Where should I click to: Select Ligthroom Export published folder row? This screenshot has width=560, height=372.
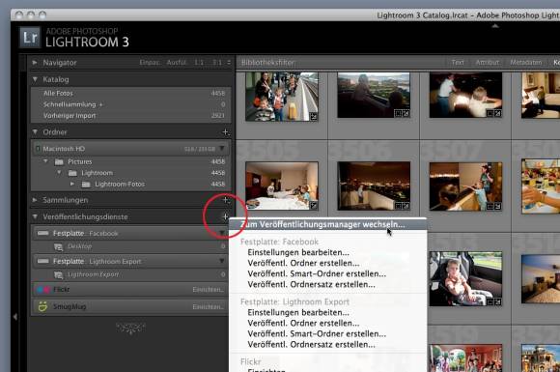tap(130, 274)
